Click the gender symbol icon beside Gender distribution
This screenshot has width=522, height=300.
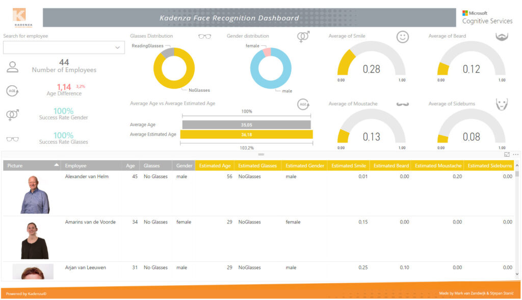(x=303, y=37)
